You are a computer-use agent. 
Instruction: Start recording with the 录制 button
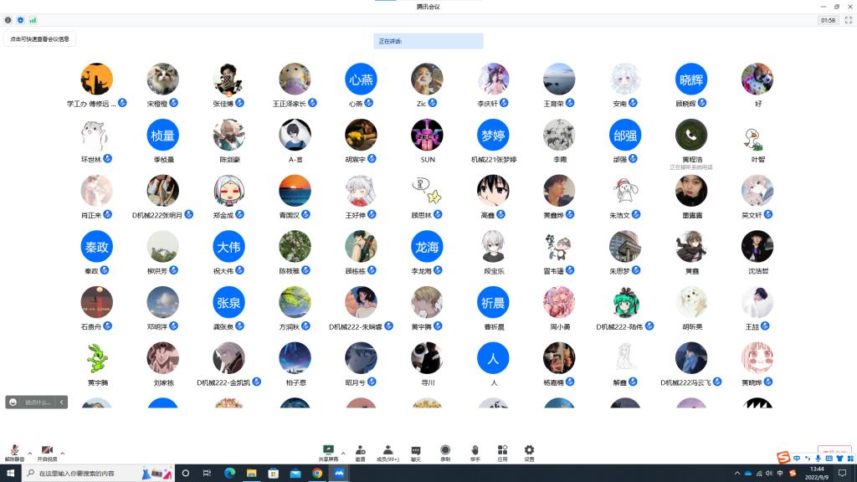445,453
